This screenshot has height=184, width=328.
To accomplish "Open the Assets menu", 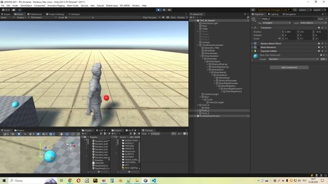I will 15,6.
